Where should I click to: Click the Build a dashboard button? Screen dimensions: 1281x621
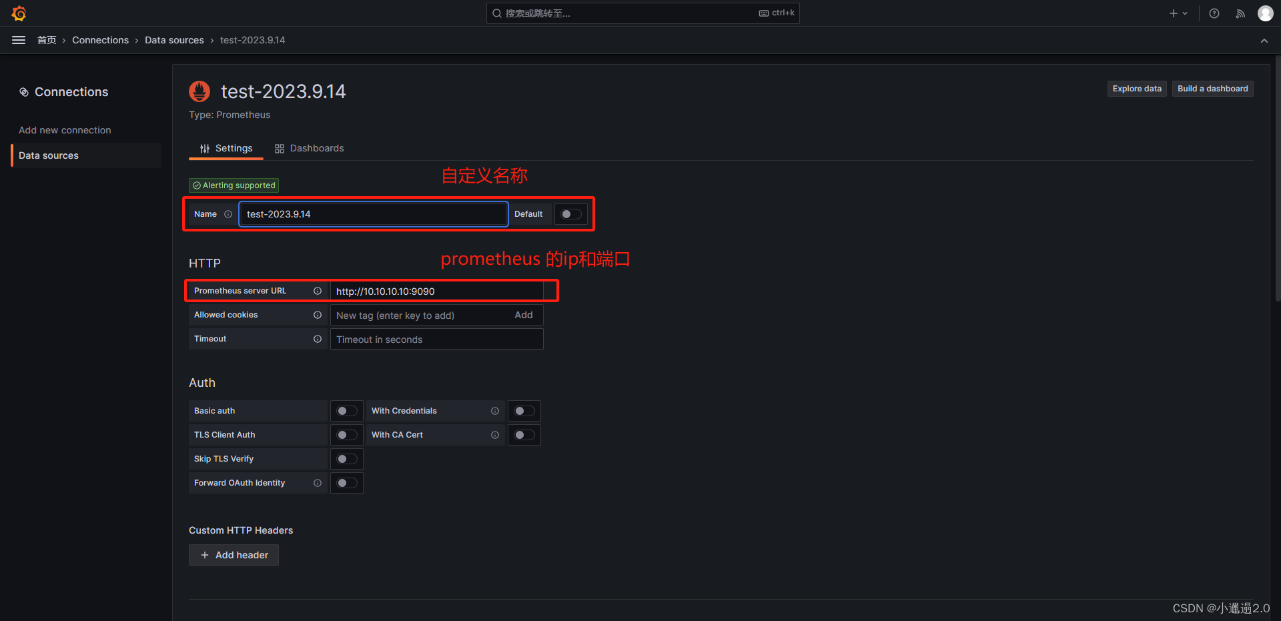coord(1212,89)
